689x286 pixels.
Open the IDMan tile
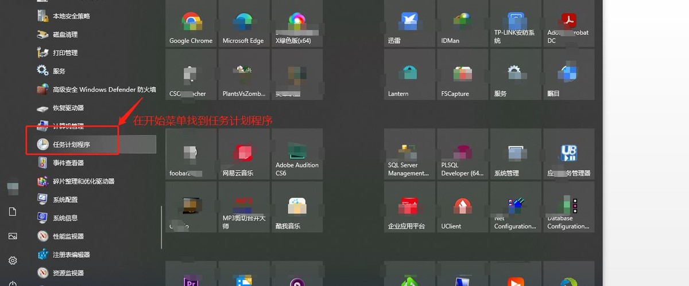tap(462, 23)
